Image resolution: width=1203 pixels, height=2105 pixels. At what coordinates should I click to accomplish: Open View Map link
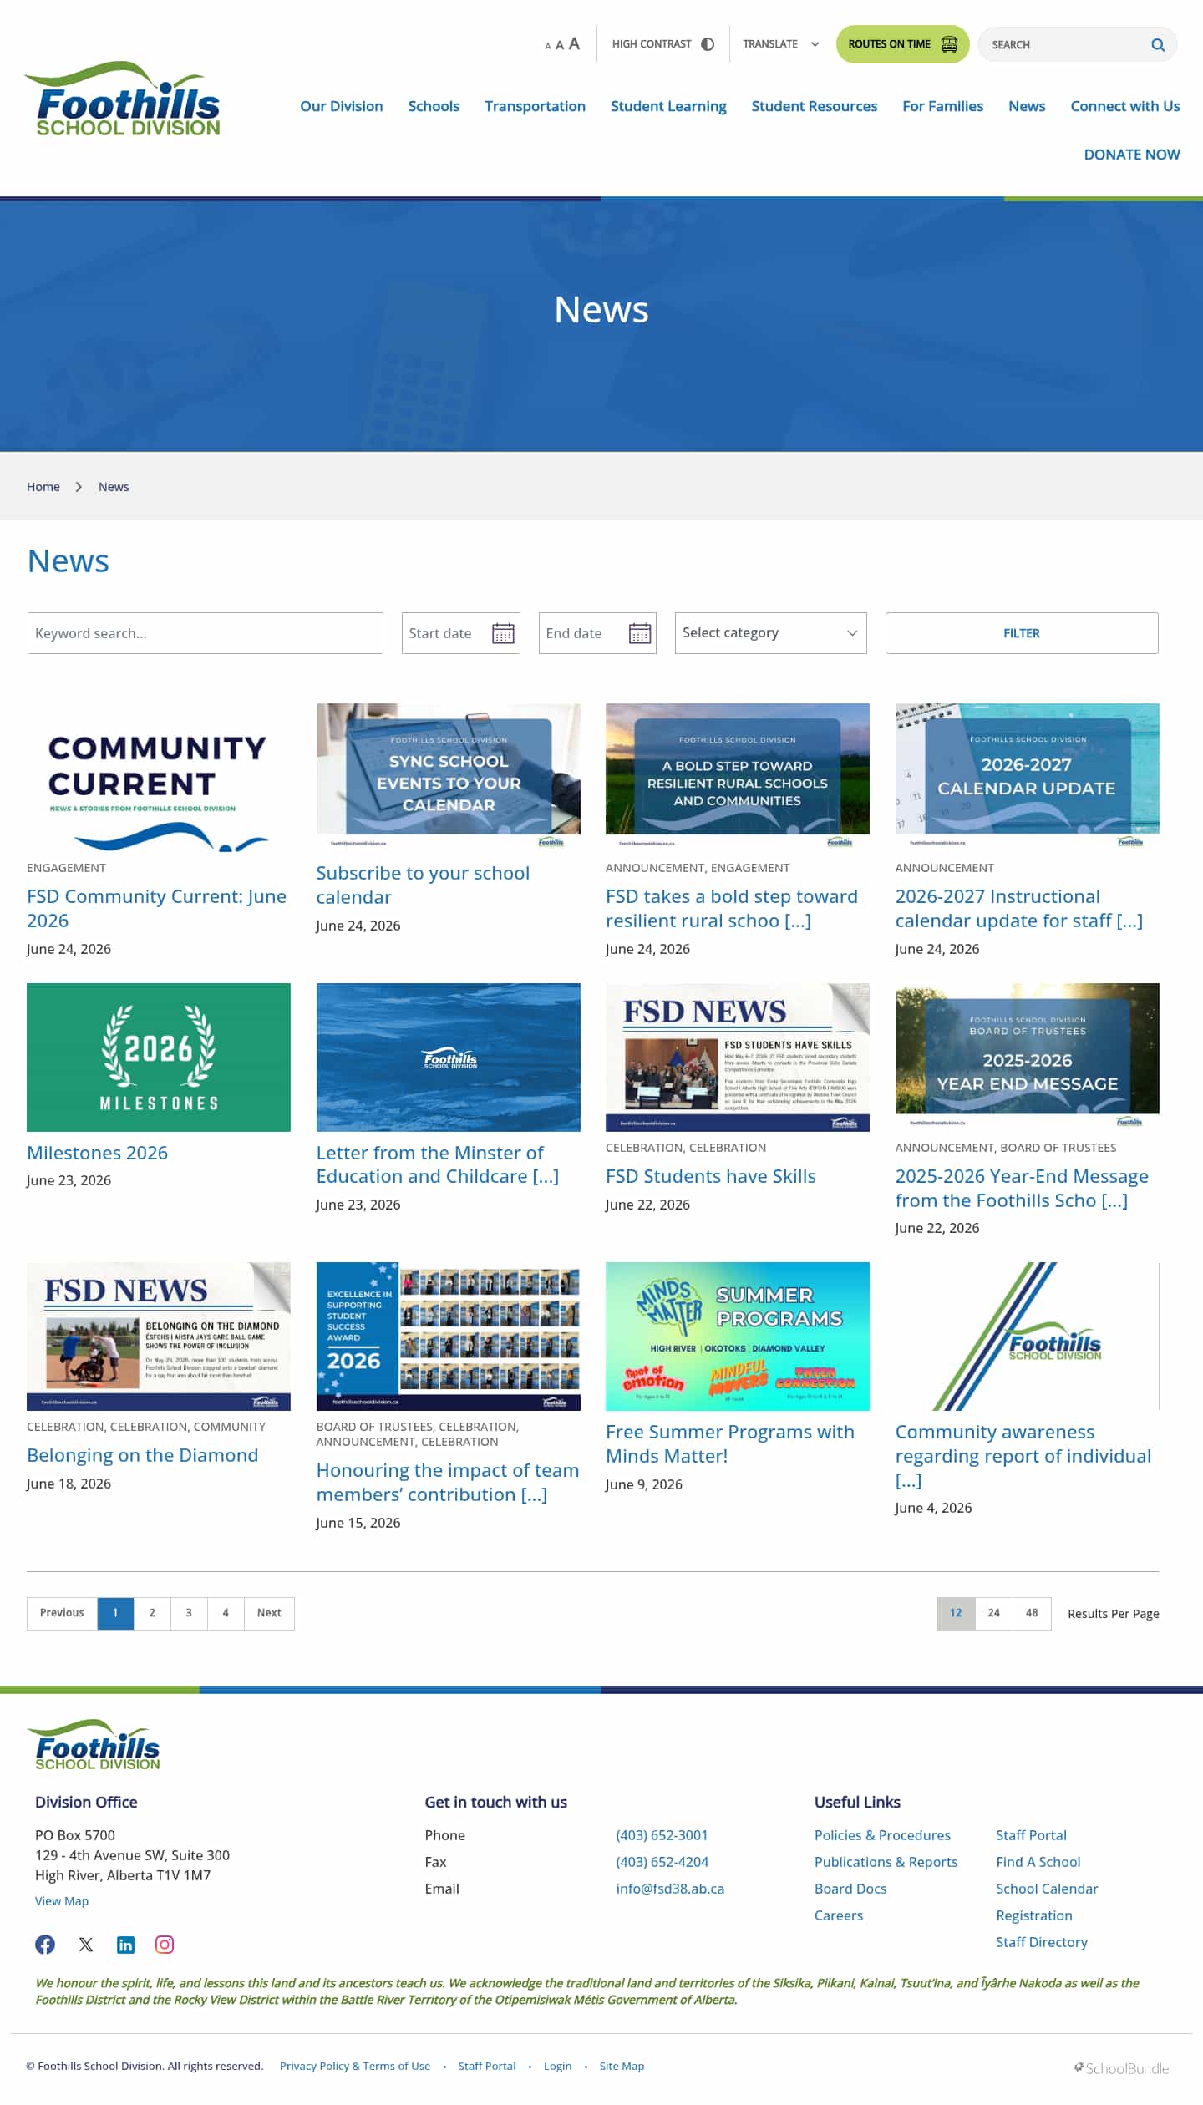(62, 1901)
